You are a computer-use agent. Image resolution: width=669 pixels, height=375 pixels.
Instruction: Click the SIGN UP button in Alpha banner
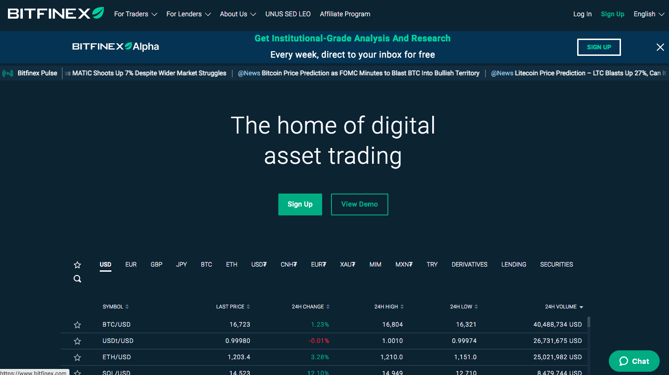[599, 47]
